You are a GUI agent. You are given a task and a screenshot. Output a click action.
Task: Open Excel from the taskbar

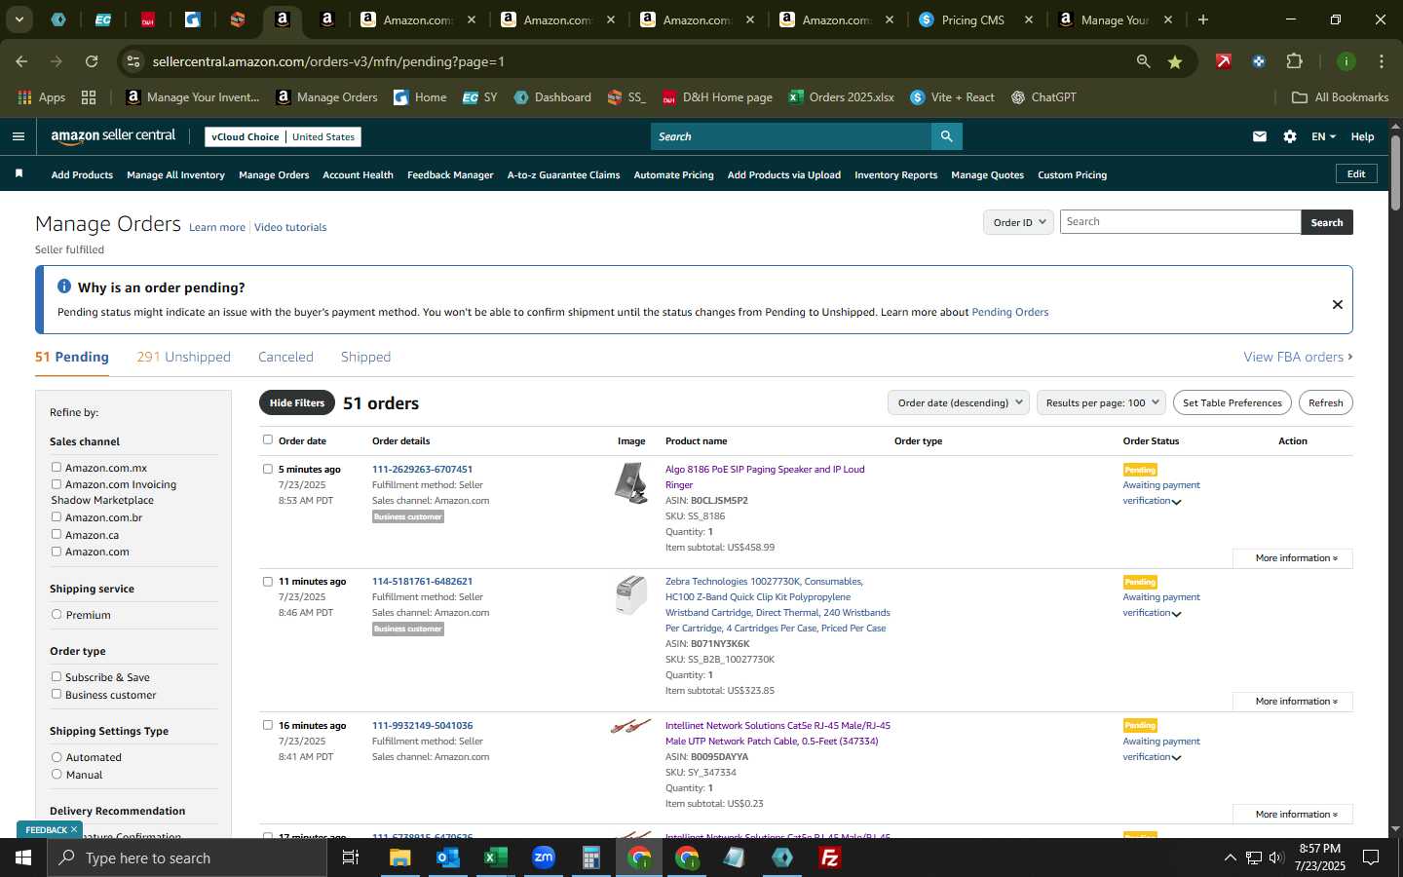pos(495,858)
